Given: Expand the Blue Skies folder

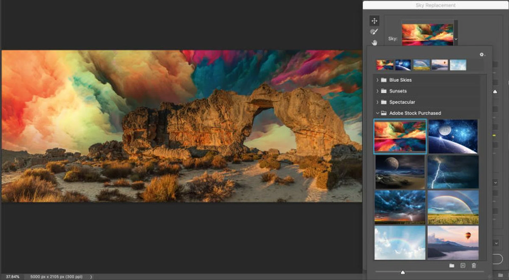Looking at the screenshot, I should pos(377,80).
